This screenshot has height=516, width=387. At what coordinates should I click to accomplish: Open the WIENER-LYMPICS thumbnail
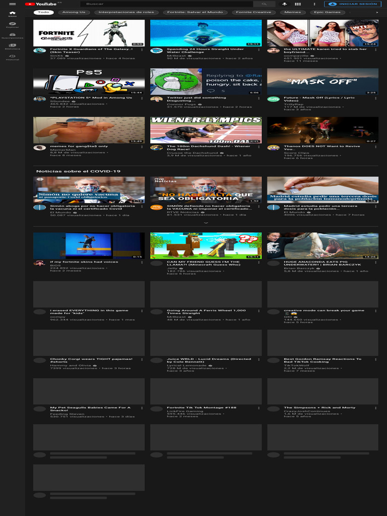(206, 130)
